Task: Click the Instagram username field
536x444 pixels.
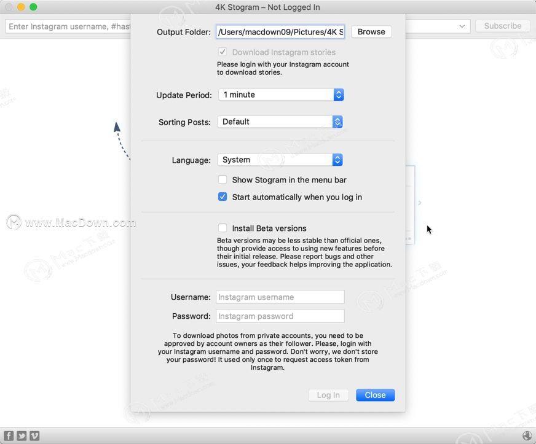Action: 280,297
